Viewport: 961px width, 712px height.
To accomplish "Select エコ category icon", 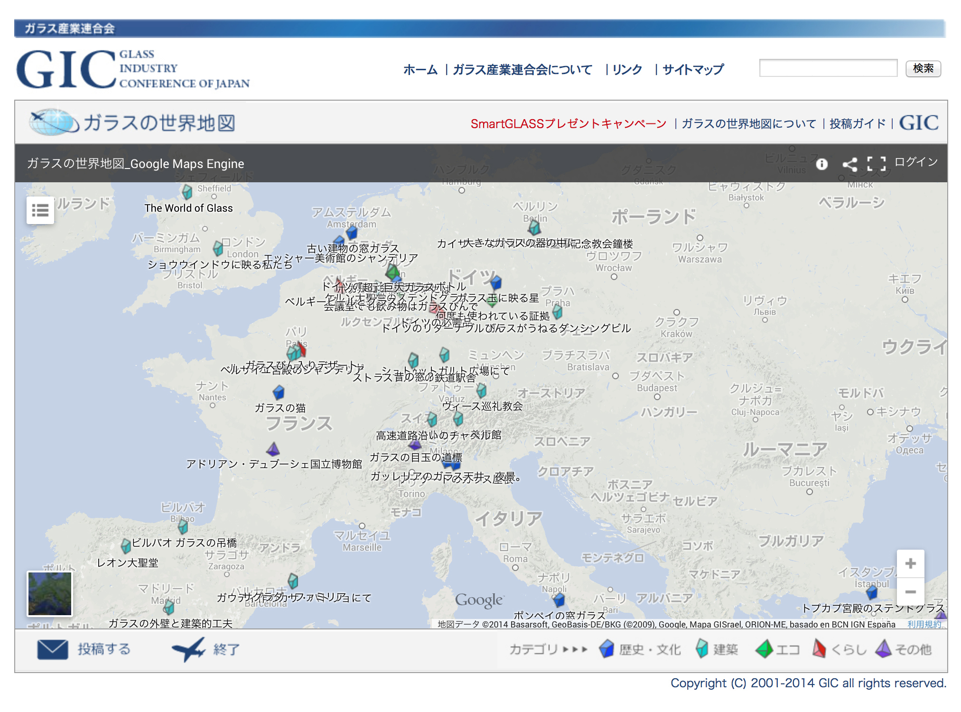I will click(x=764, y=649).
